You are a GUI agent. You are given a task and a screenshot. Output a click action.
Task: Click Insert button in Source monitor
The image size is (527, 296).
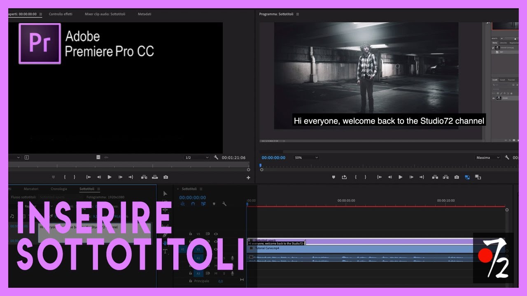tap(144, 177)
